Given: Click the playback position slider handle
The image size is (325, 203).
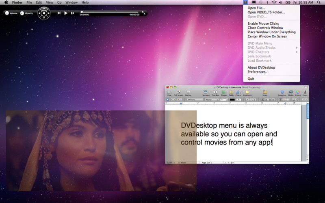Looking at the screenshot, I should pyautogui.click(x=82, y=12).
